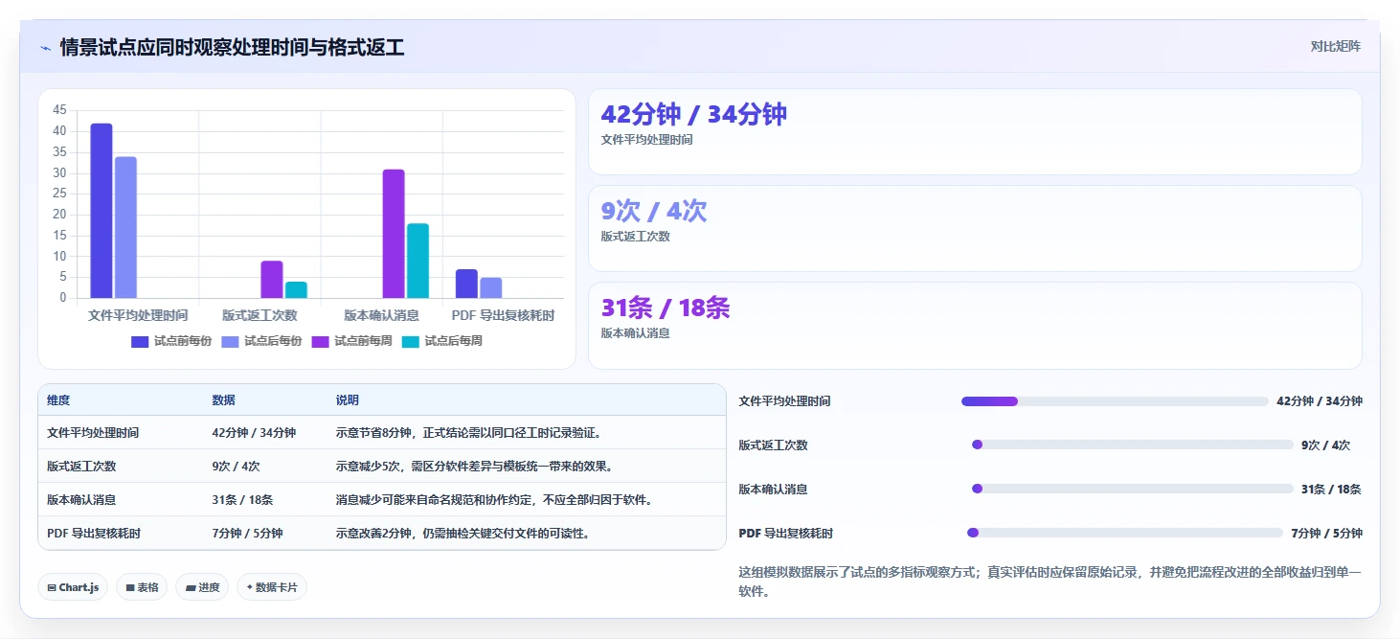Click the 7分钟 / 5分钟 progress value
This screenshot has height=639, width=1400.
[x=1326, y=533]
